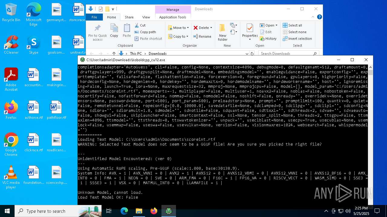Click This PC in the address bar
The height and width of the screenshot is (217, 387).
tap(136, 54)
